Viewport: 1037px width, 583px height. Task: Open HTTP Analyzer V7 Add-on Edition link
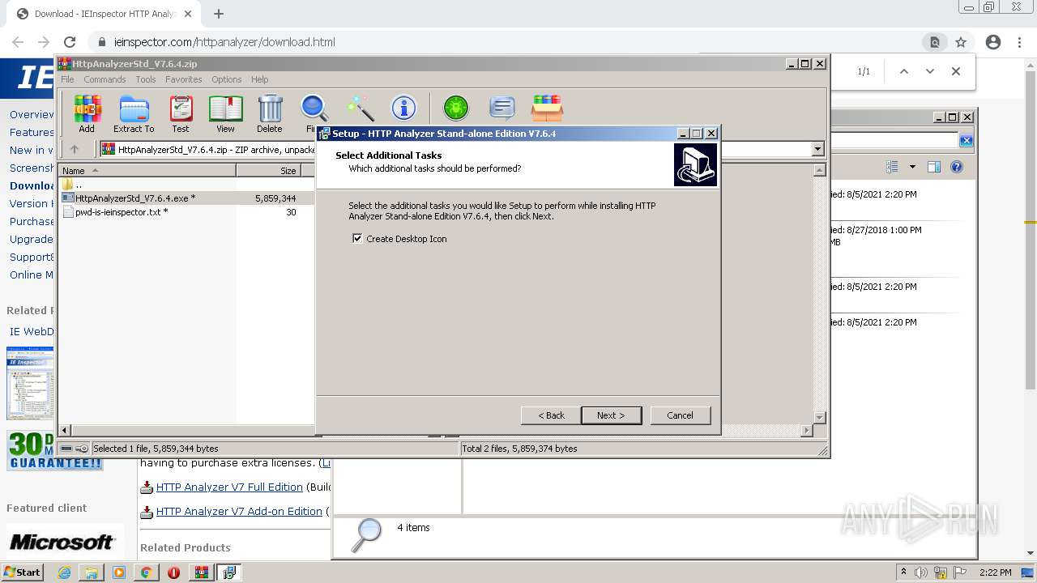(239, 511)
